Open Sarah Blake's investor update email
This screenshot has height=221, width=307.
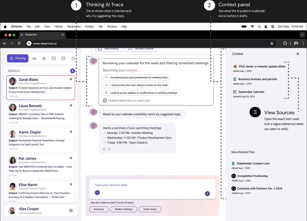coord(41,87)
